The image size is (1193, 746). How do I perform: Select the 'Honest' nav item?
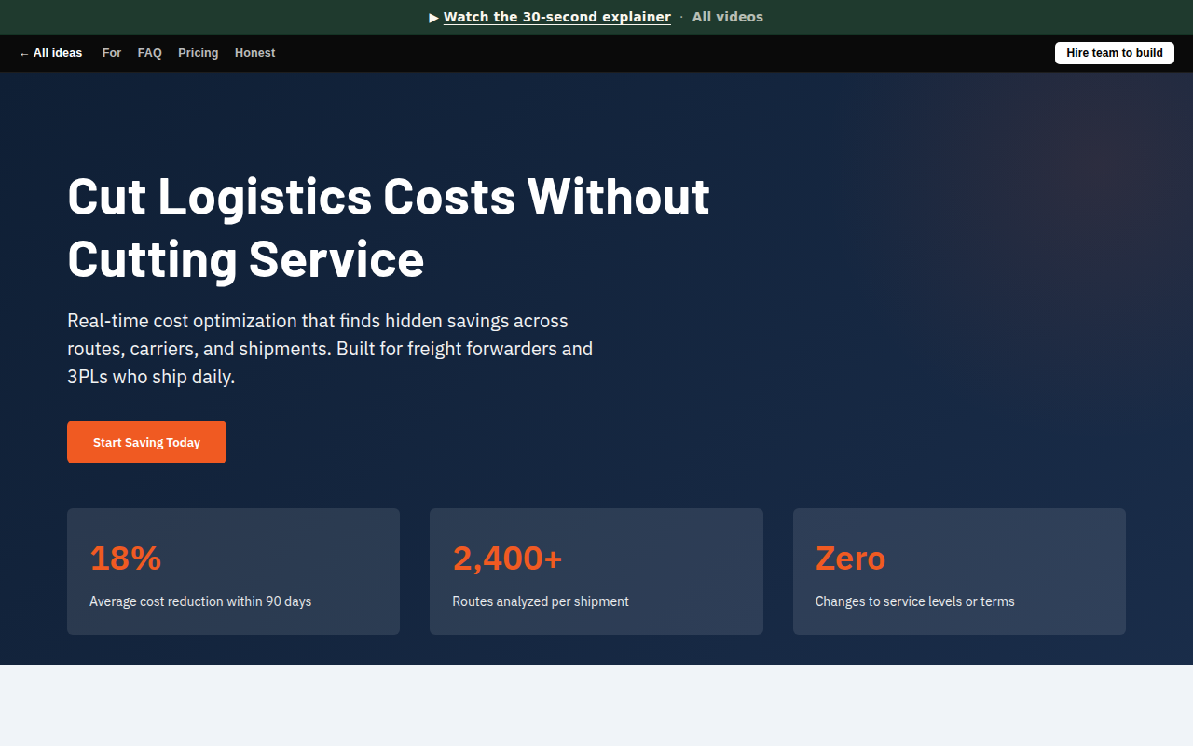[254, 53]
